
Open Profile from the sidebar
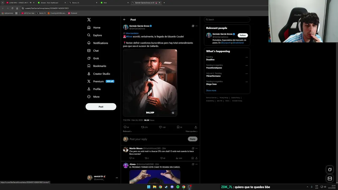(94, 89)
